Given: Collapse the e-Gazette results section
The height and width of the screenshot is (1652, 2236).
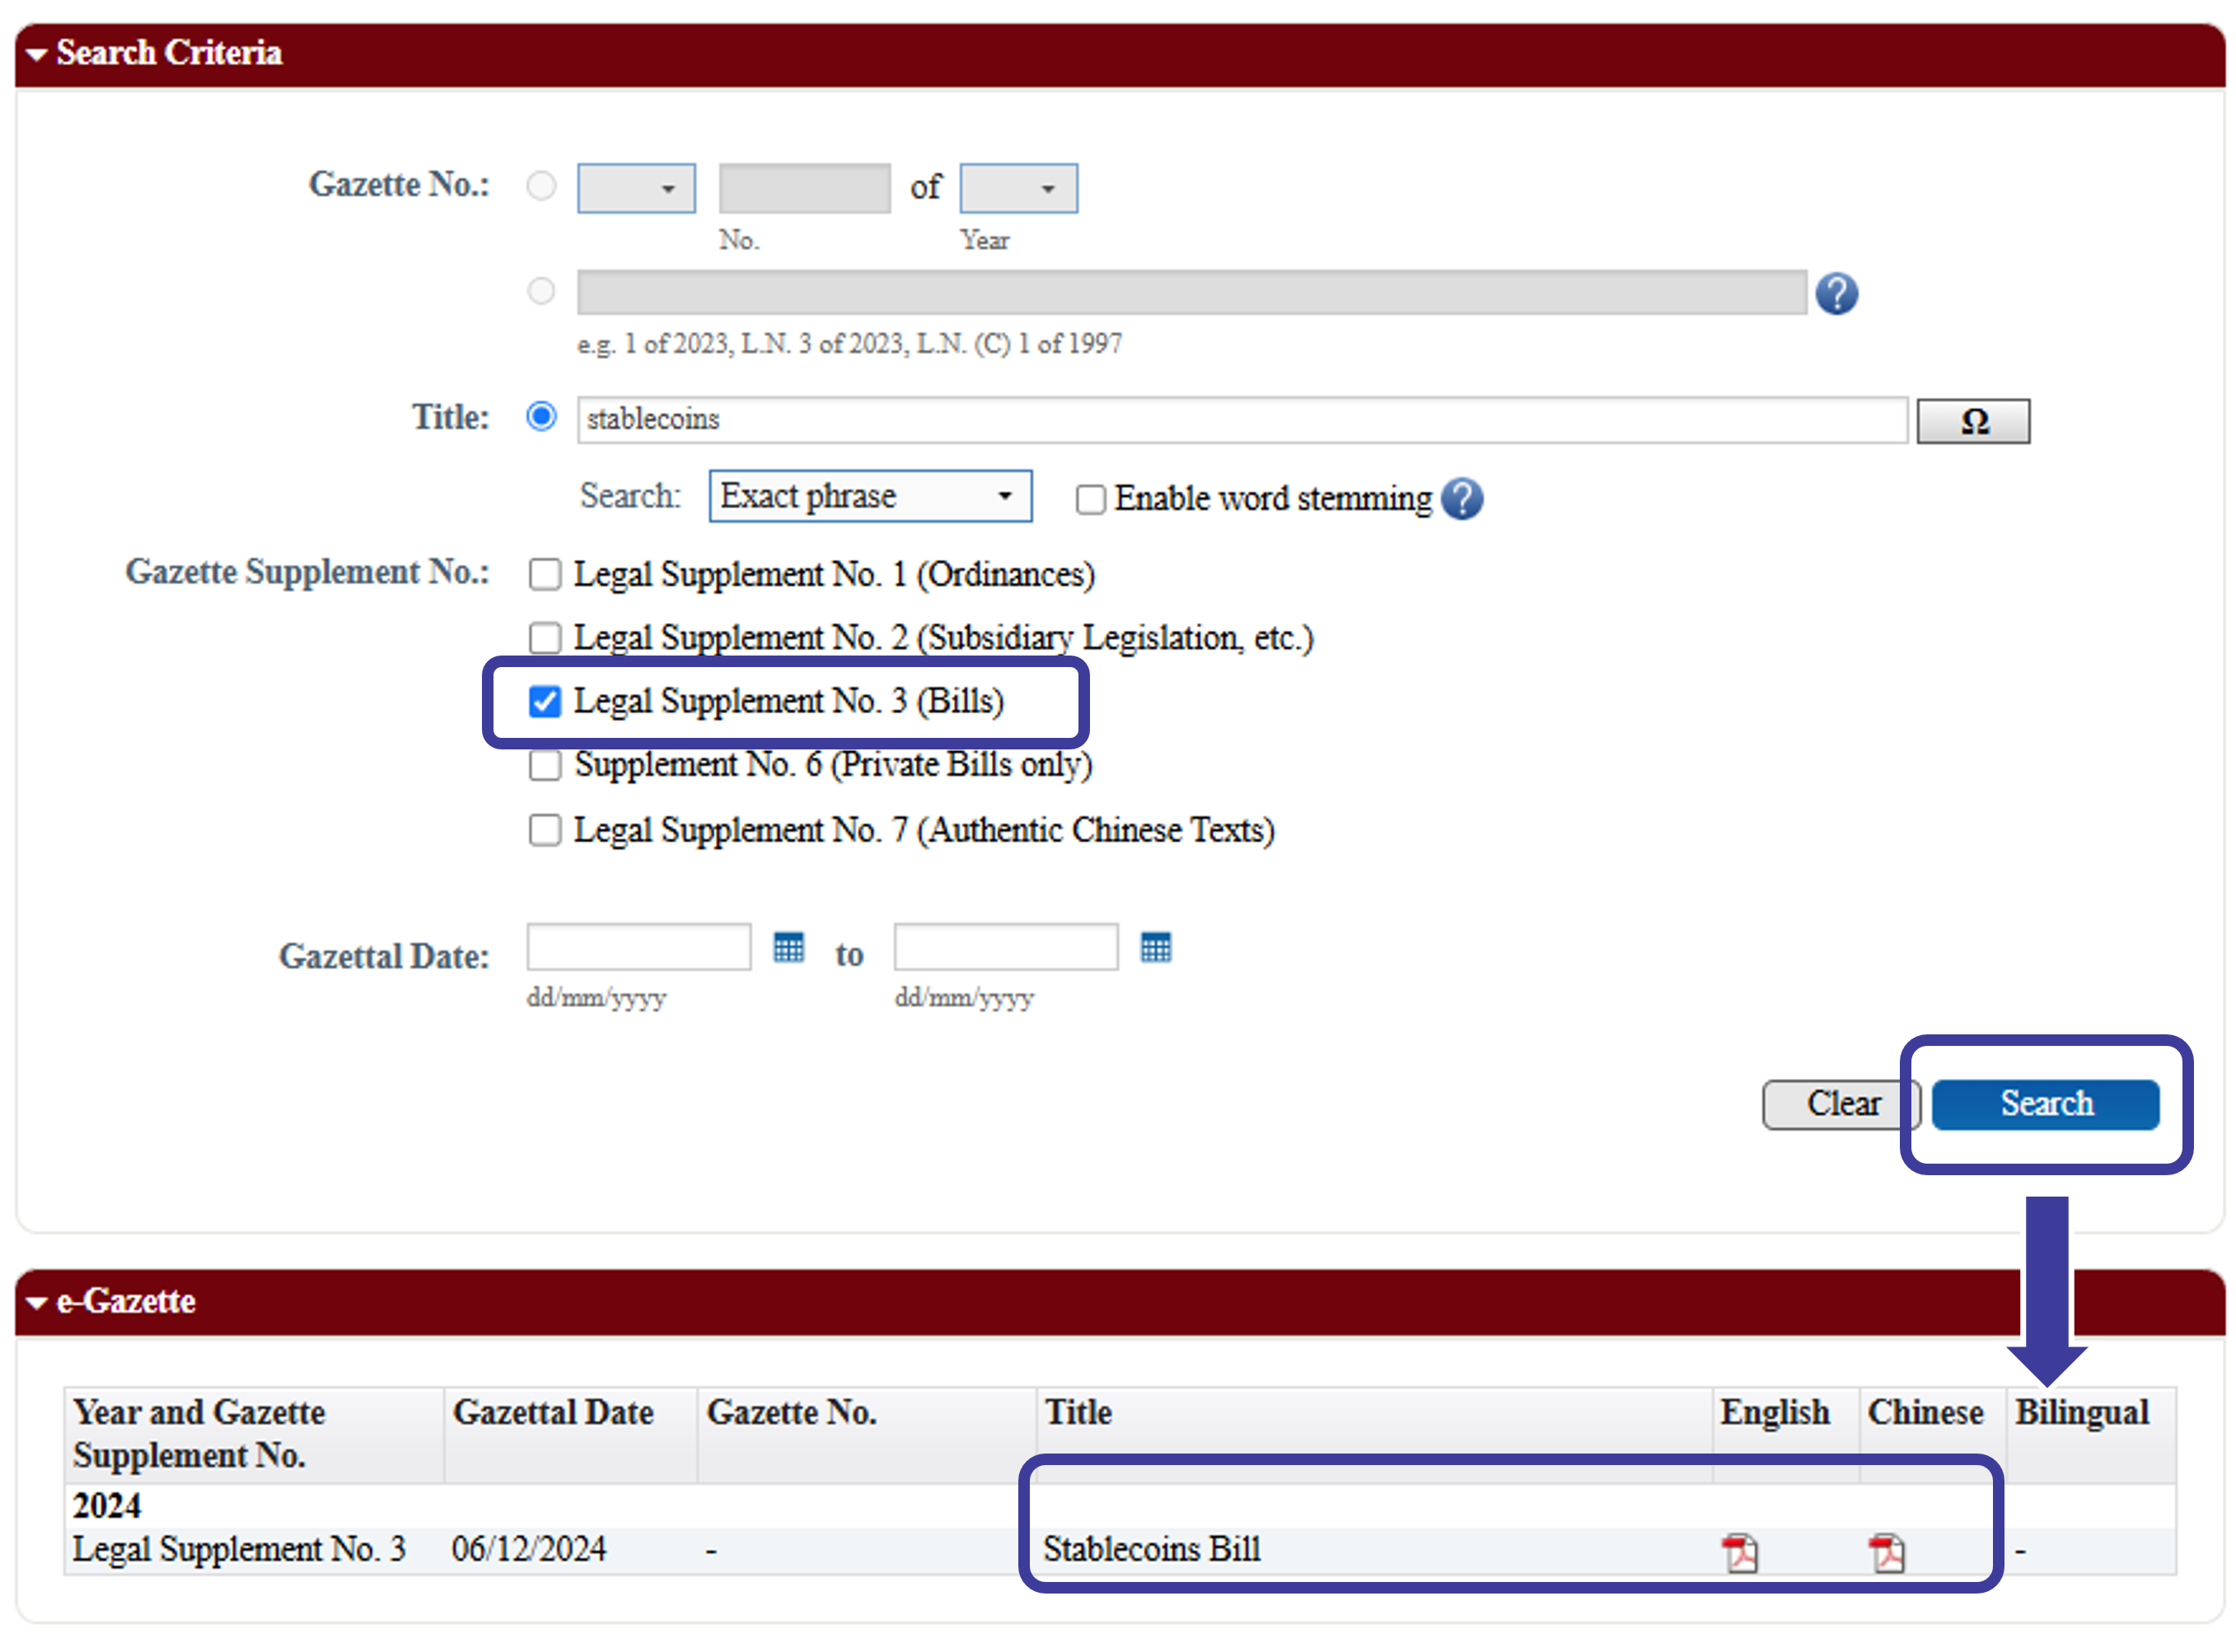Looking at the screenshot, I should click(x=38, y=1302).
